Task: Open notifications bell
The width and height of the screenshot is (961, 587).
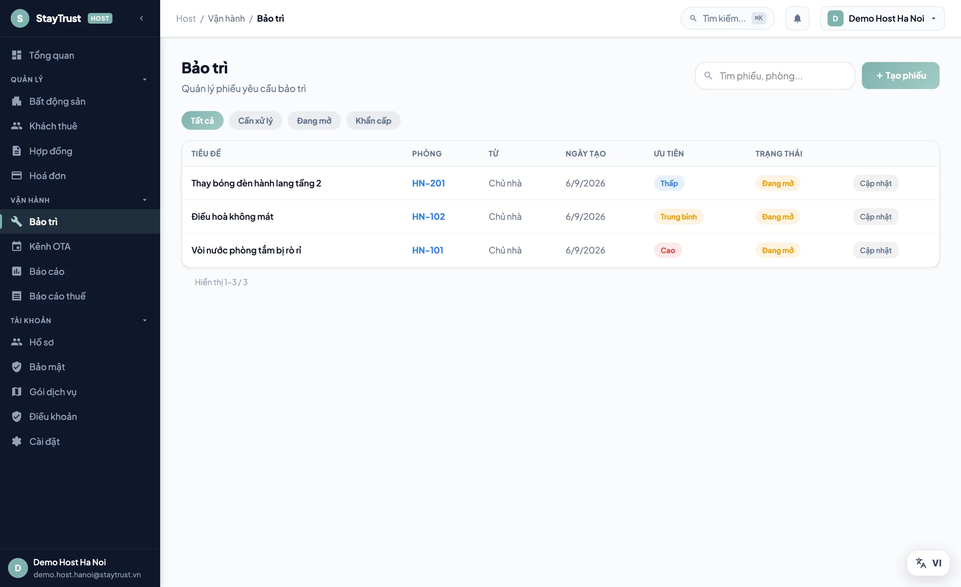Action: (797, 18)
